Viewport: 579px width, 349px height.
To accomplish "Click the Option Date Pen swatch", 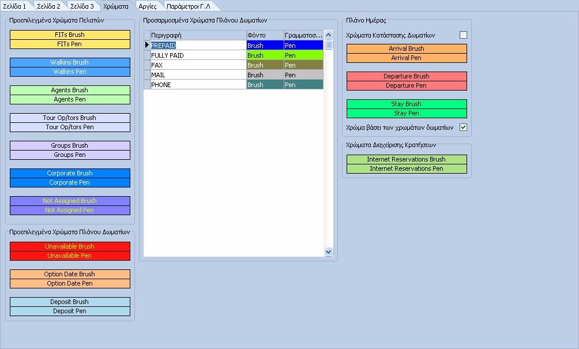I will click(70, 283).
